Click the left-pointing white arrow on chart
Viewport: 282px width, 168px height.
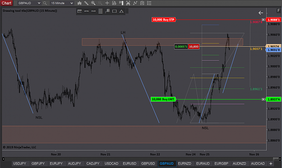click(x=261, y=13)
